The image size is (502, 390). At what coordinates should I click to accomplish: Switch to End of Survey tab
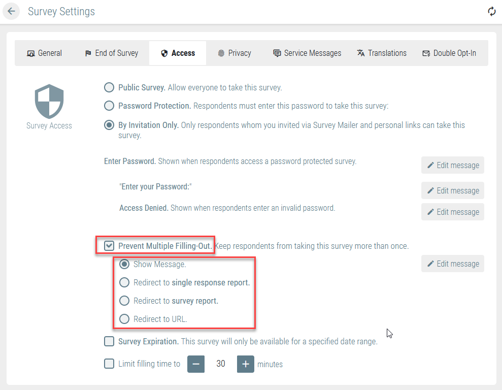click(x=112, y=53)
